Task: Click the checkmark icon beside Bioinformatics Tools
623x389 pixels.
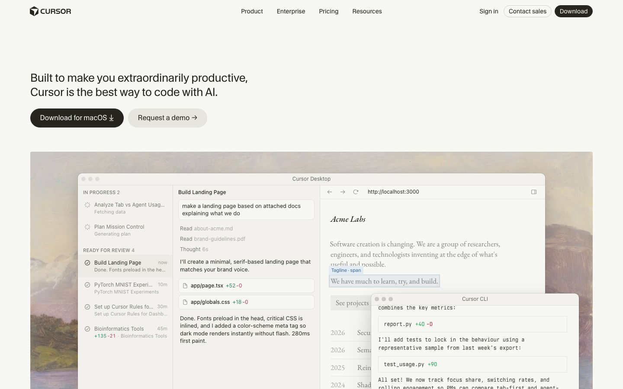Action: [x=87, y=329]
